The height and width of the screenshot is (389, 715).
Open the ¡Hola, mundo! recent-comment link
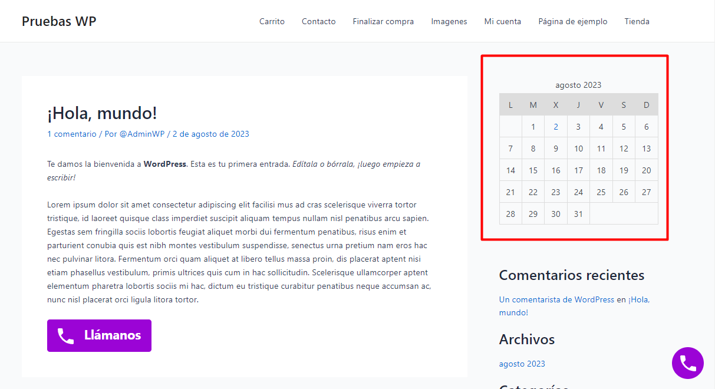coord(574,306)
